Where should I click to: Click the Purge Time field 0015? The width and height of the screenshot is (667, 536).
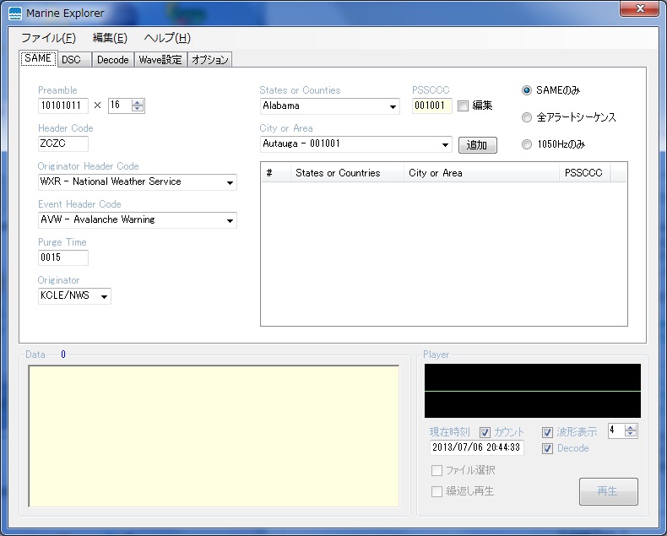(63, 257)
